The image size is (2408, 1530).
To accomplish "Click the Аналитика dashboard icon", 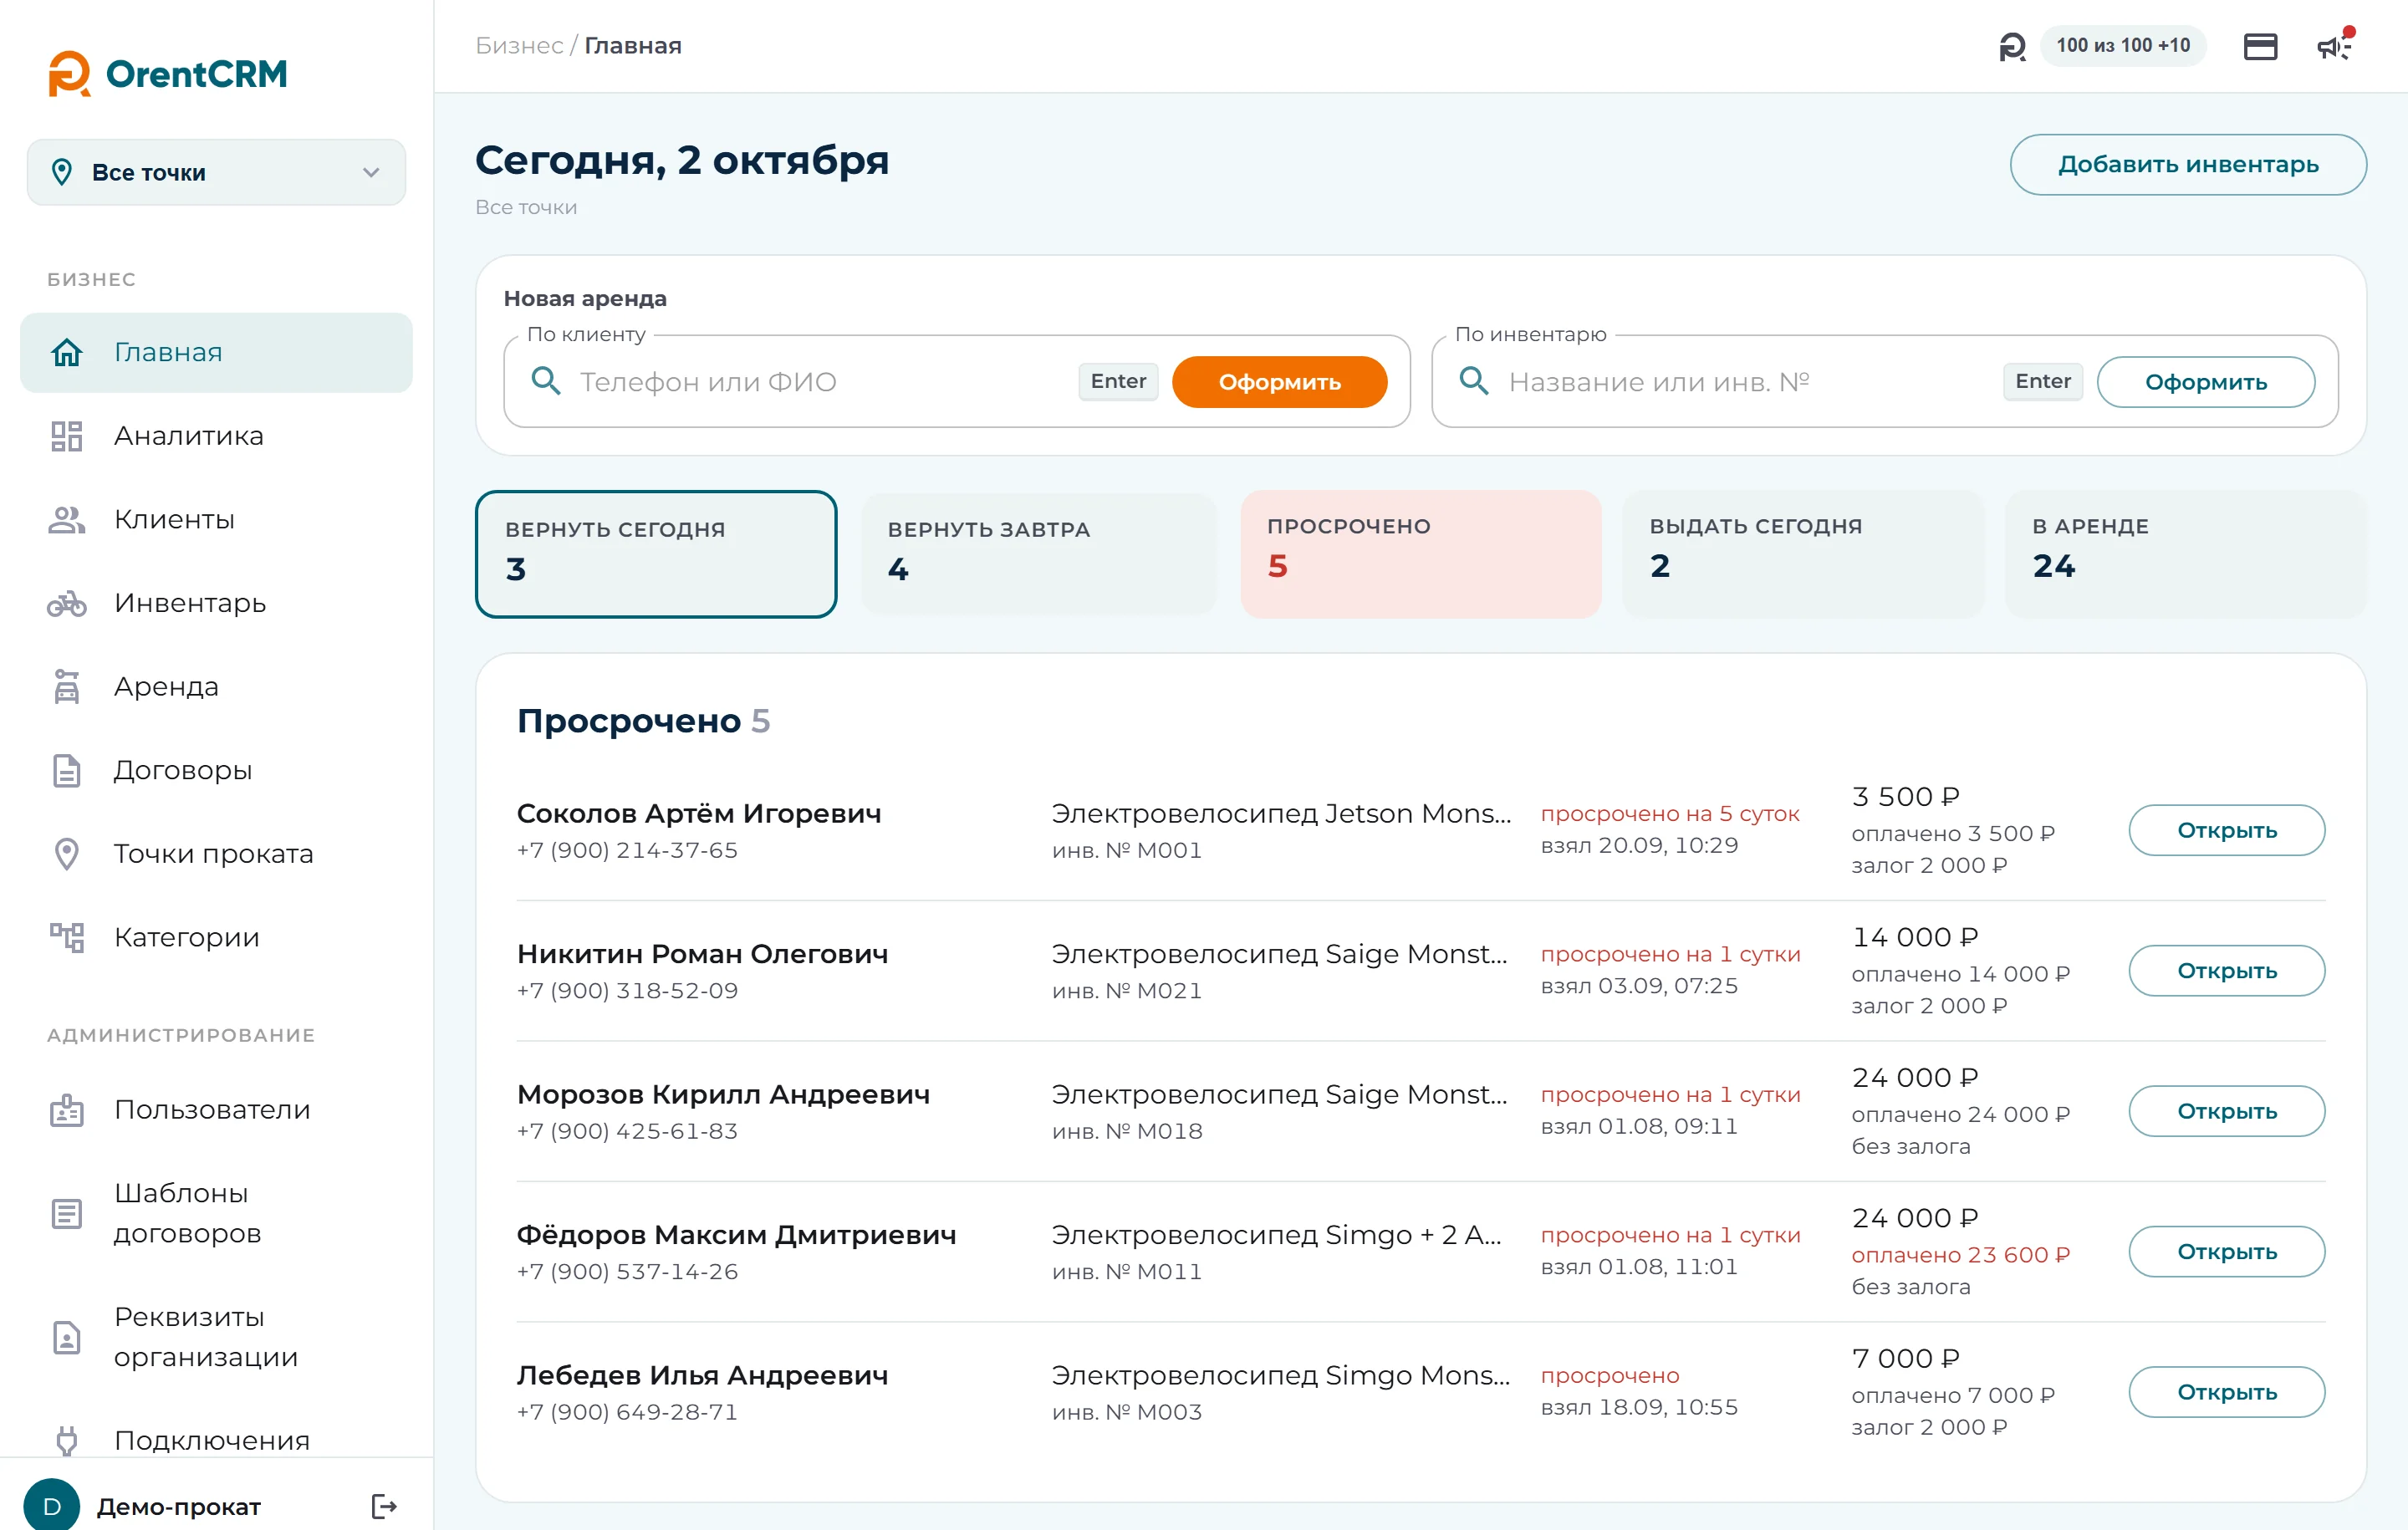I will click(x=67, y=436).
